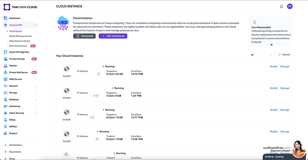The height and width of the screenshot is (160, 308).
Task: Open Blogs in sidebar
Action: coord(12,159)
